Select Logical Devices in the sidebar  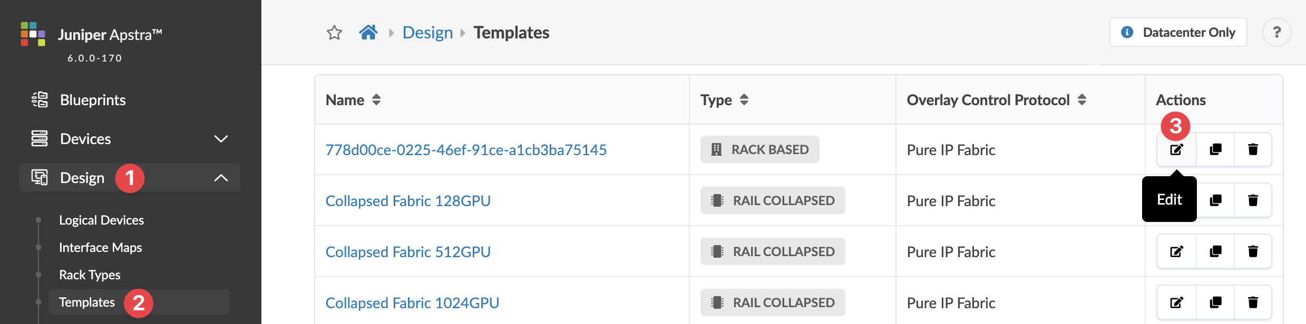101,220
